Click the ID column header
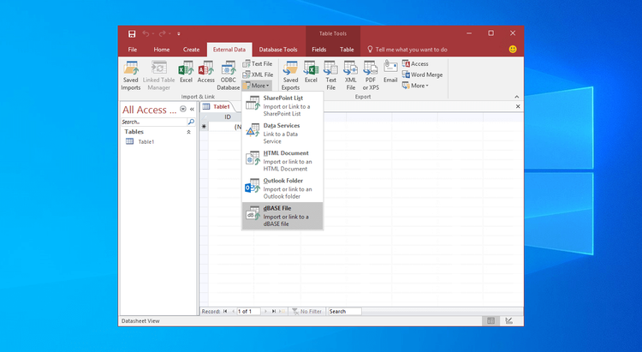 pyautogui.click(x=228, y=117)
